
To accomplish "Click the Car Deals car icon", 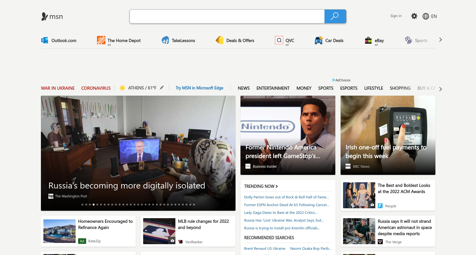I will pos(319,40).
